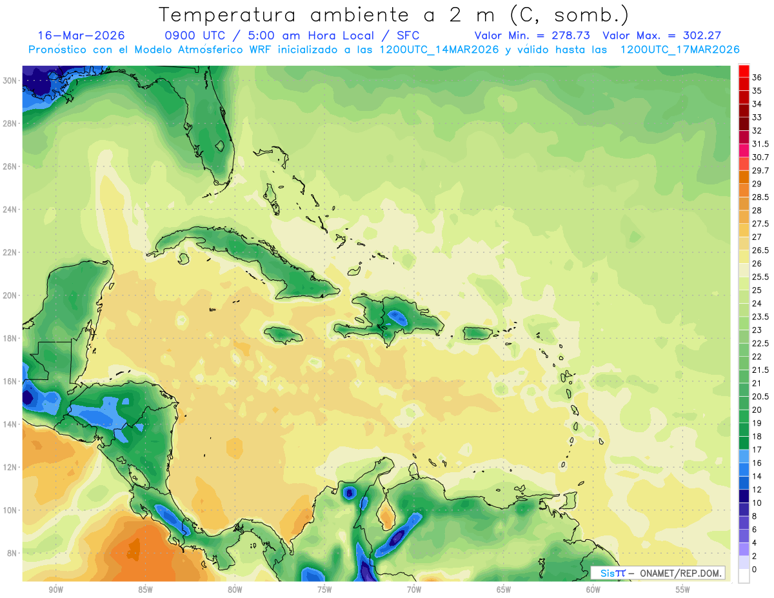Select the white bottom swatch of the color scale

click(744, 576)
